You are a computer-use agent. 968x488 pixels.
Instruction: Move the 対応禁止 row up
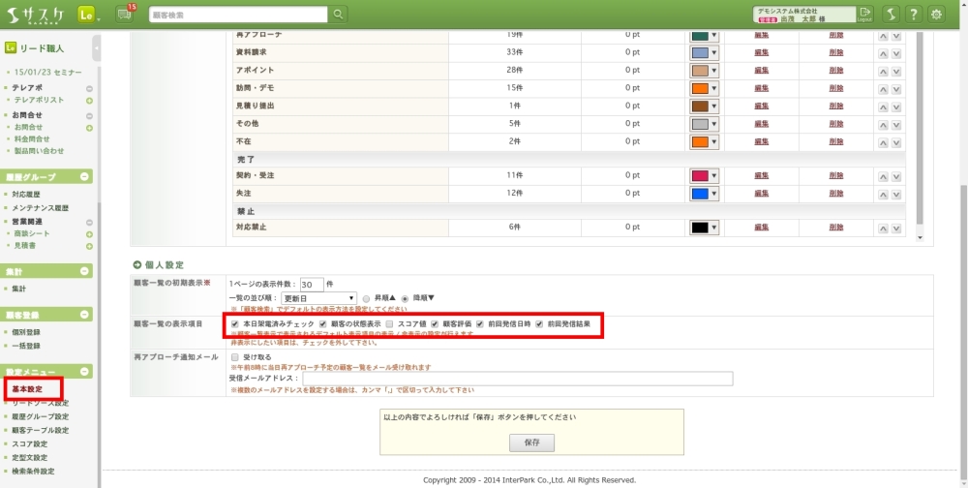(882, 228)
